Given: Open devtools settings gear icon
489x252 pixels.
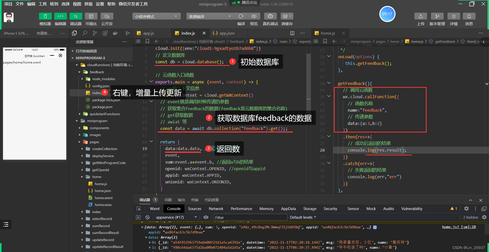Looking at the screenshot, I should 466,209.
